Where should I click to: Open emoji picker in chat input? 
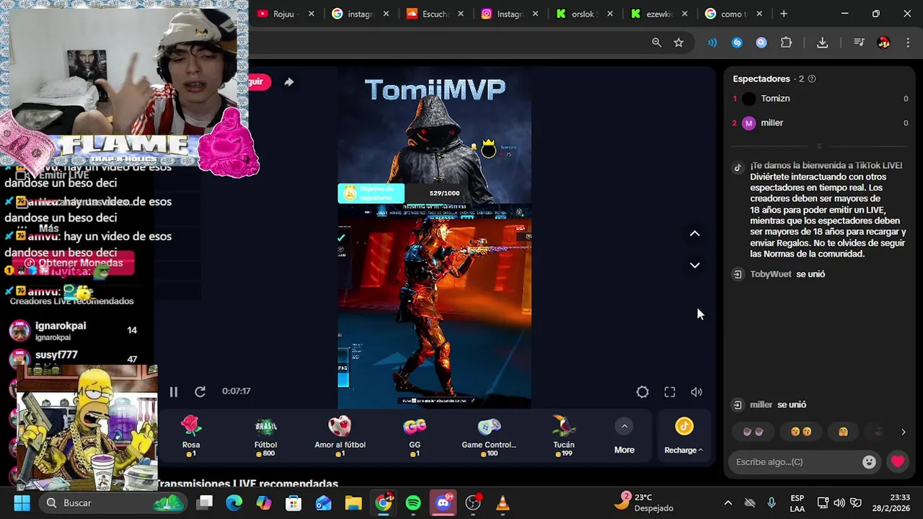[x=869, y=462]
